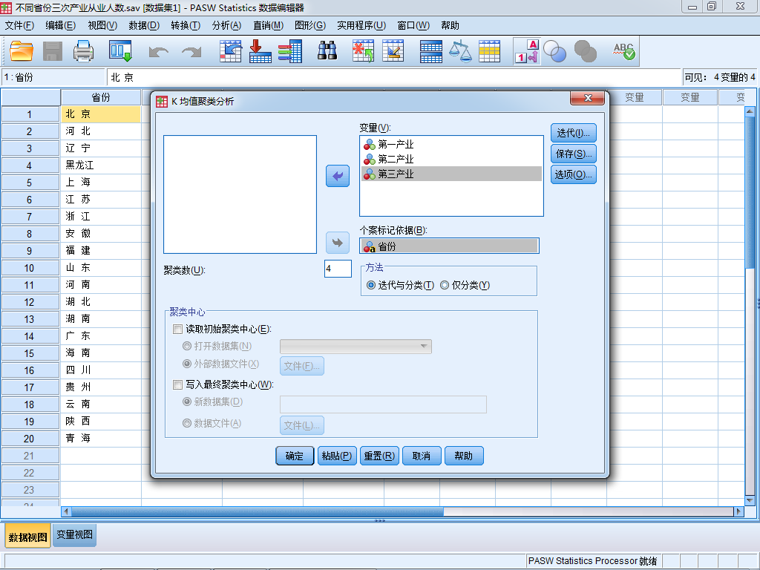This screenshot has width=760, height=570.
Task: Open the 分析 menu
Action: tap(226, 25)
